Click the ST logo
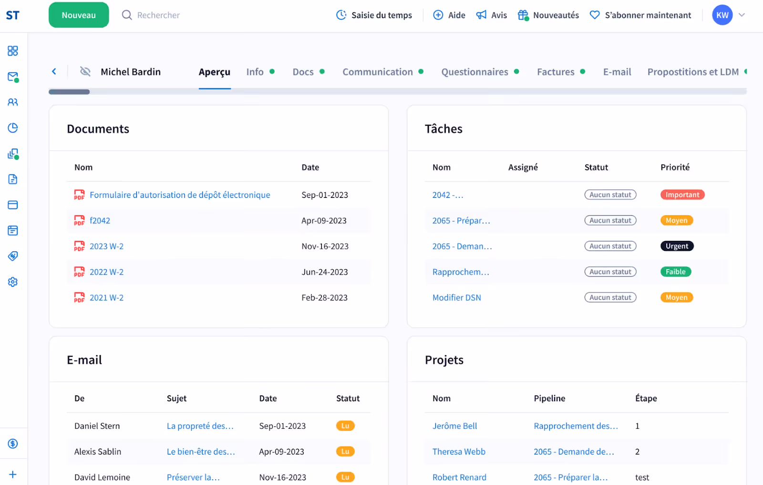763x485 pixels. (13, 15)
